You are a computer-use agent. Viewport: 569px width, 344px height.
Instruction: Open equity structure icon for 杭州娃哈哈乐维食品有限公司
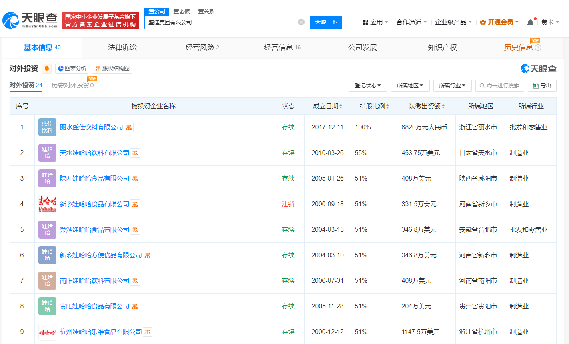[x=148, y=332]
